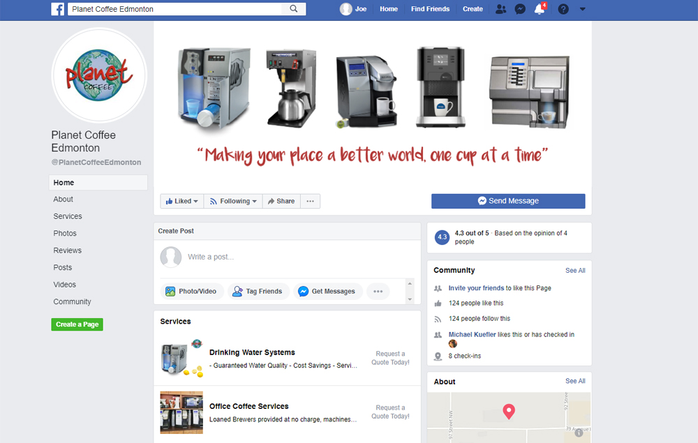The width and height of the screenshot is (698, 443).
Task: Click Drinking Water Systems thumbnail
Action: 181,359
